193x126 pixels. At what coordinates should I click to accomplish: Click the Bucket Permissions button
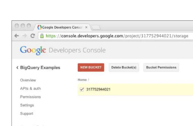(x=161, y=67)
